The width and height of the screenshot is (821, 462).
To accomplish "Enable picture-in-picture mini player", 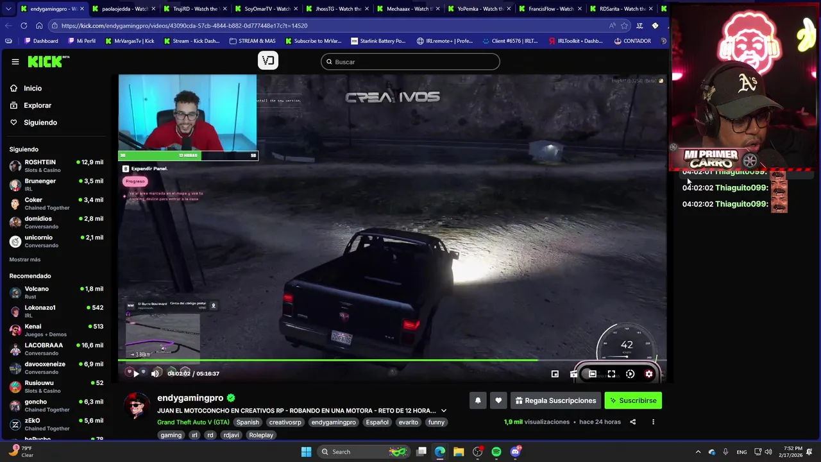I will pyautogui.click(x=555, y=374).
